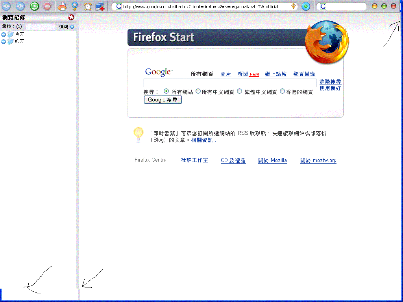Viewport: 403px width, 302px height.
Task: Click the orange window button
Action: pos(375,6)
